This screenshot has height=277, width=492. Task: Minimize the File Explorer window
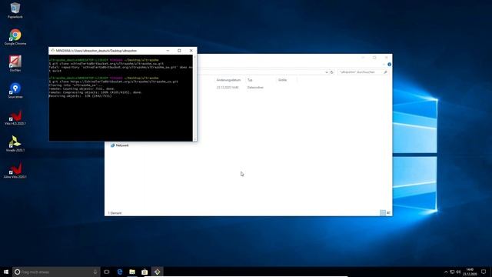click(363, 58)
